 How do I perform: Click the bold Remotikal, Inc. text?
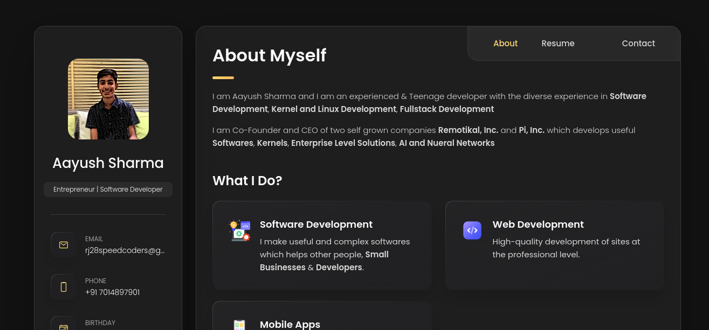coord(468,130)
